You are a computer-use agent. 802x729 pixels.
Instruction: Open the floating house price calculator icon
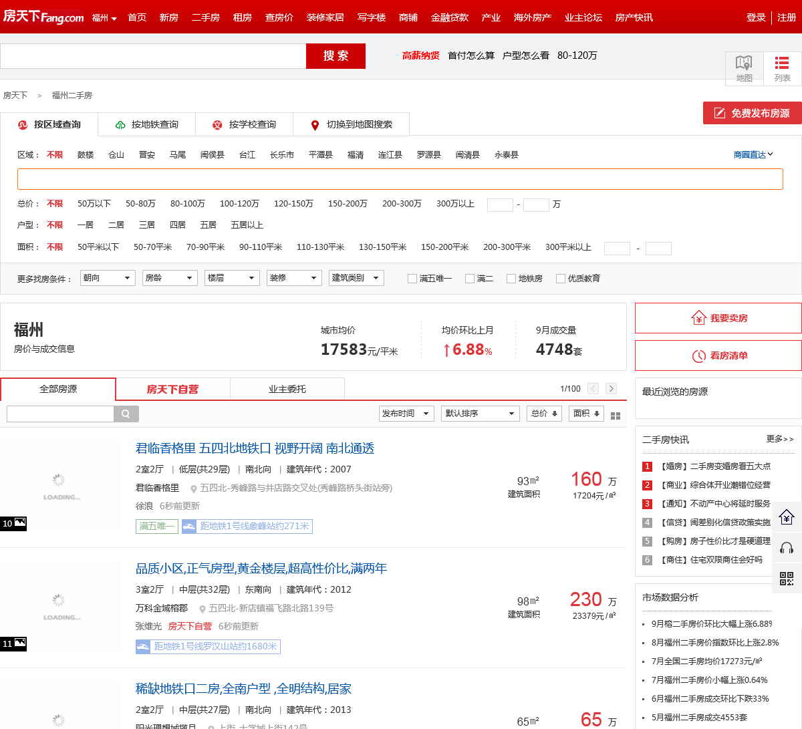point(787,517)
